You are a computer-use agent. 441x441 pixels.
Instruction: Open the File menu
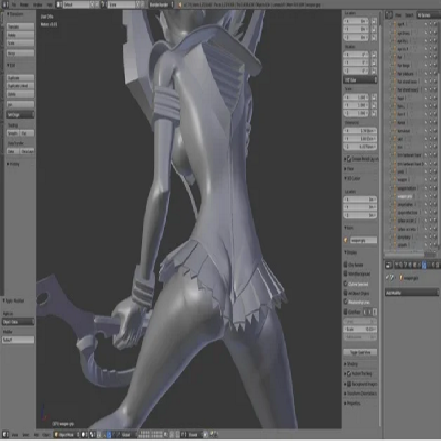[x=13, y=5]
